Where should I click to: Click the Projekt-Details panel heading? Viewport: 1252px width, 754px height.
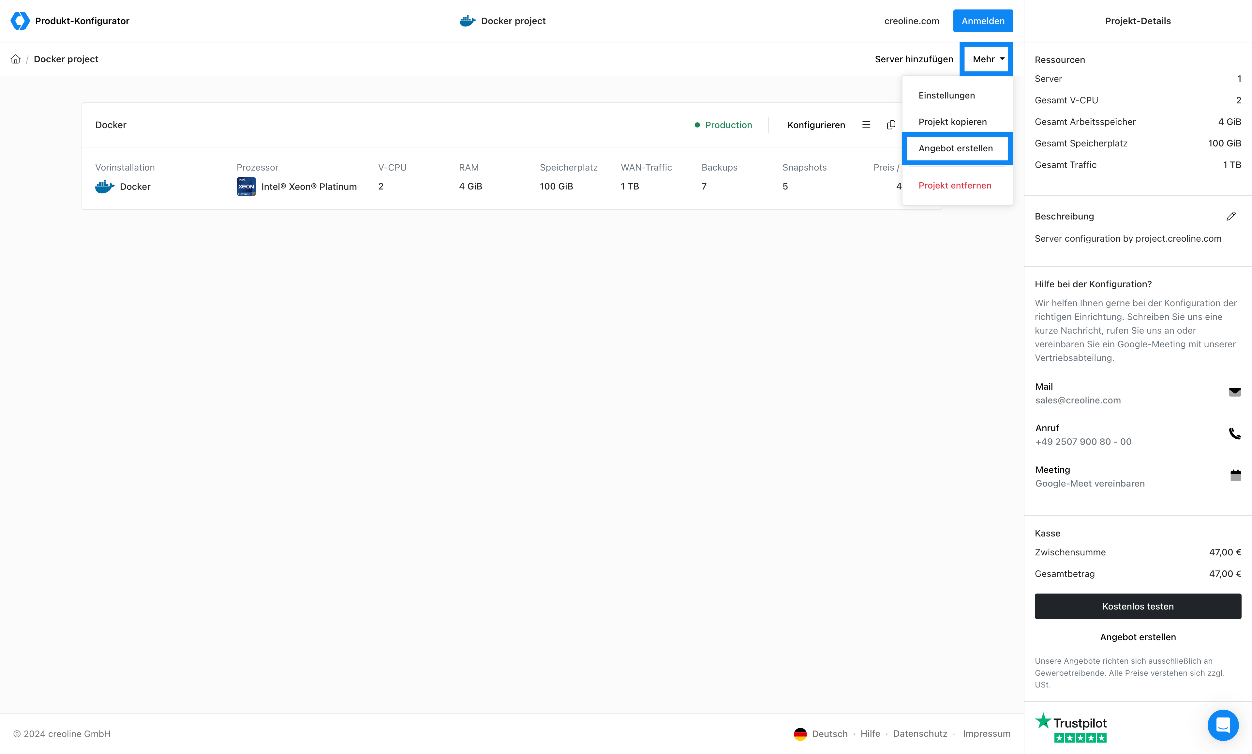[1138, 21]
